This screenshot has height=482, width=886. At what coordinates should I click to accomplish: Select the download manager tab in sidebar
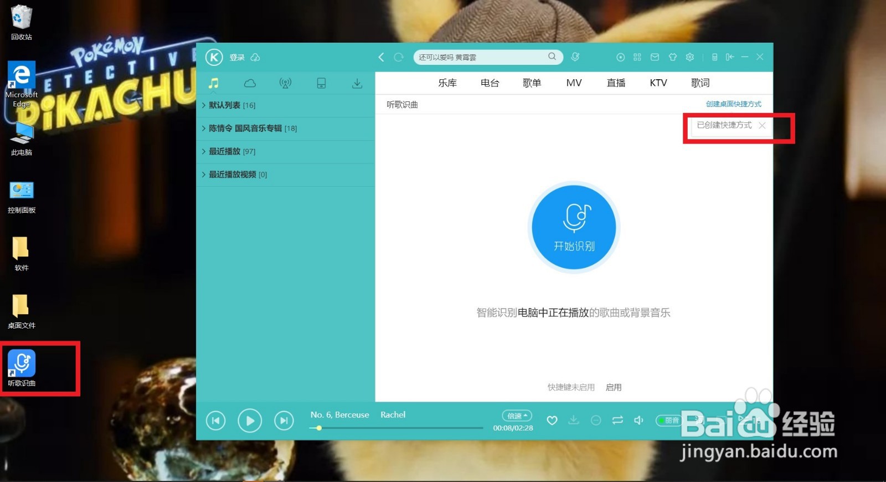[357, 83]
